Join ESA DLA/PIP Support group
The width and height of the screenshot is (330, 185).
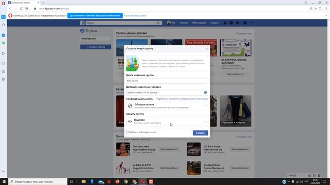pos(169,168)
